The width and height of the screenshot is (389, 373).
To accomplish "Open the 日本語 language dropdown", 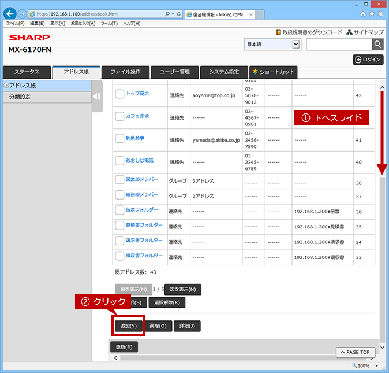I will click(x=272, y=45).
